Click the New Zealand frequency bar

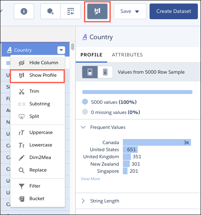pyautogui.click(x=126, y=164)
